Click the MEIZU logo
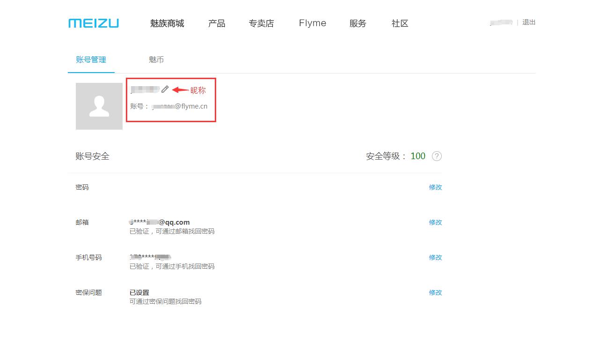Image resolution: width=599 pixels, height=337 pixels. pos(94,23)
